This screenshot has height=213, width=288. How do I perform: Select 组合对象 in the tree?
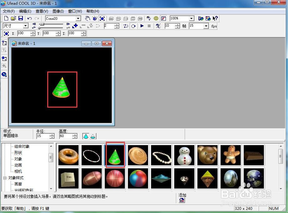click(22, 146)
